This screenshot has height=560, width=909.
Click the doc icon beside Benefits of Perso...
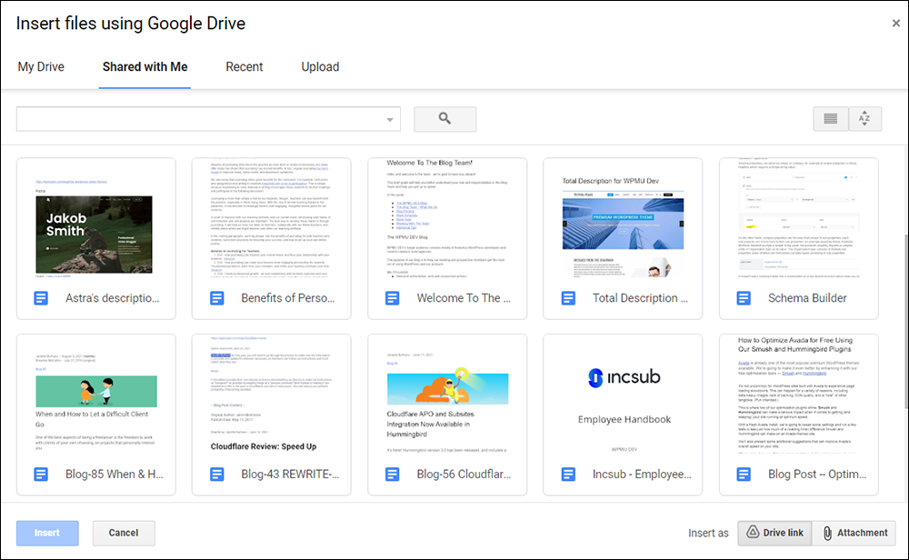[217, 298]
